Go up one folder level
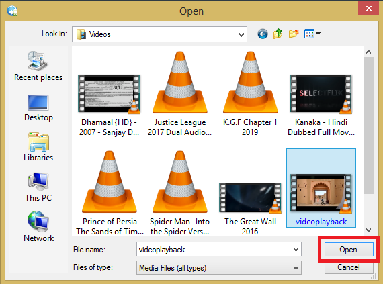The height and width of the screenshot is (284, 383). (278, 34)
